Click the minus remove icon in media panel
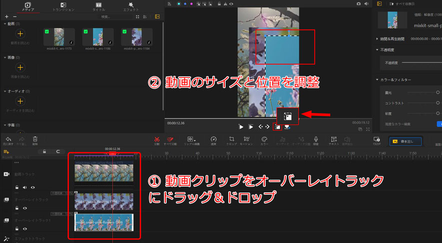The width and height of the screenshot is (442, 243). coord(15,17)
